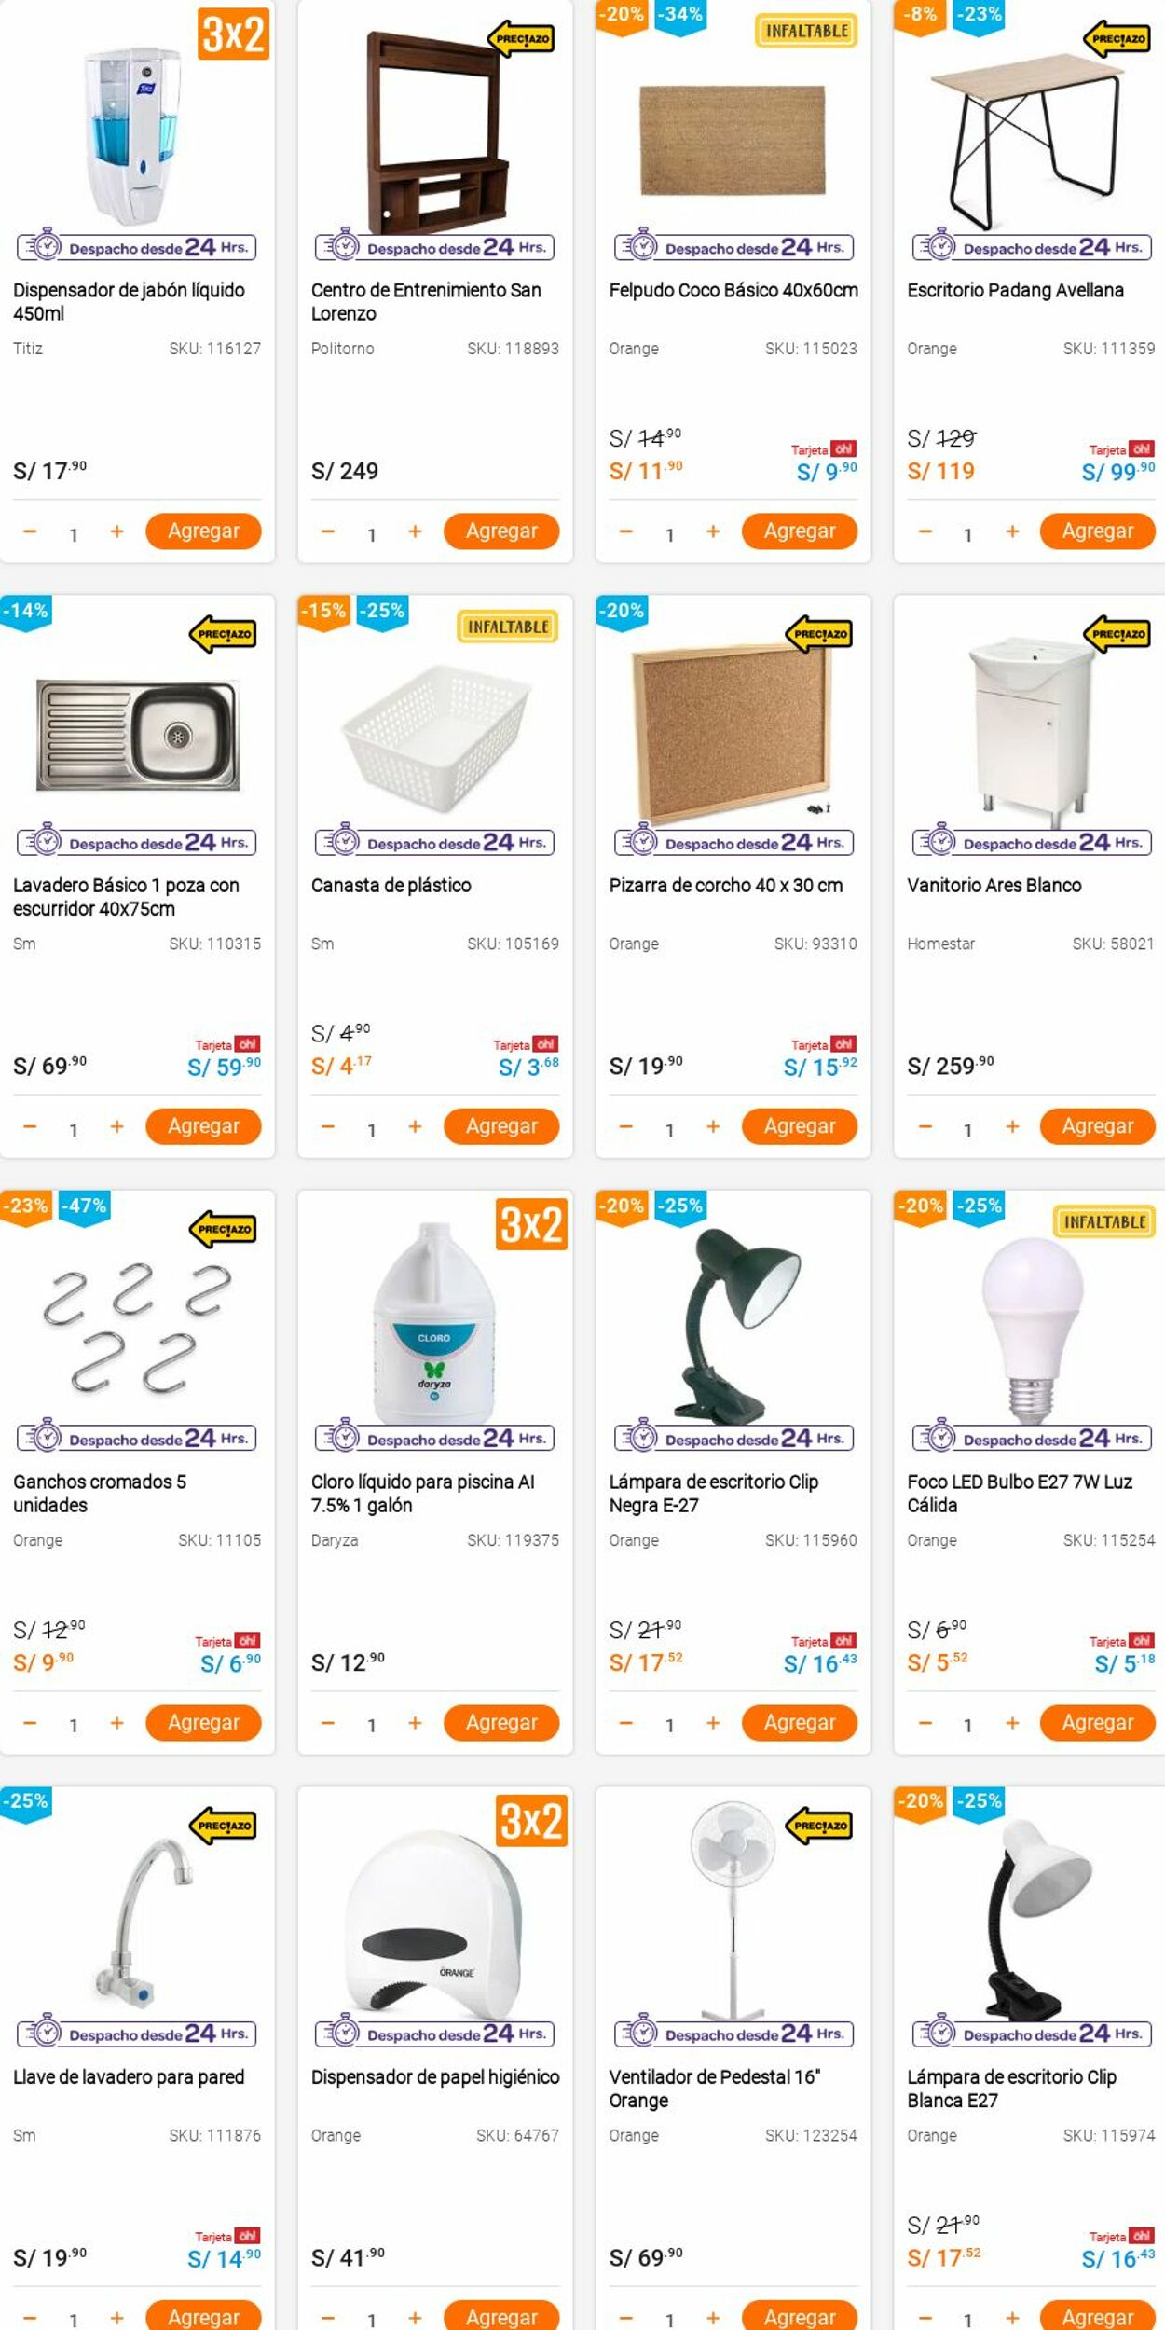Click 3x2 badge on Dispensador de papel higiénico
Viewport: 1165px width, 2330px height.
[531, 1821]
